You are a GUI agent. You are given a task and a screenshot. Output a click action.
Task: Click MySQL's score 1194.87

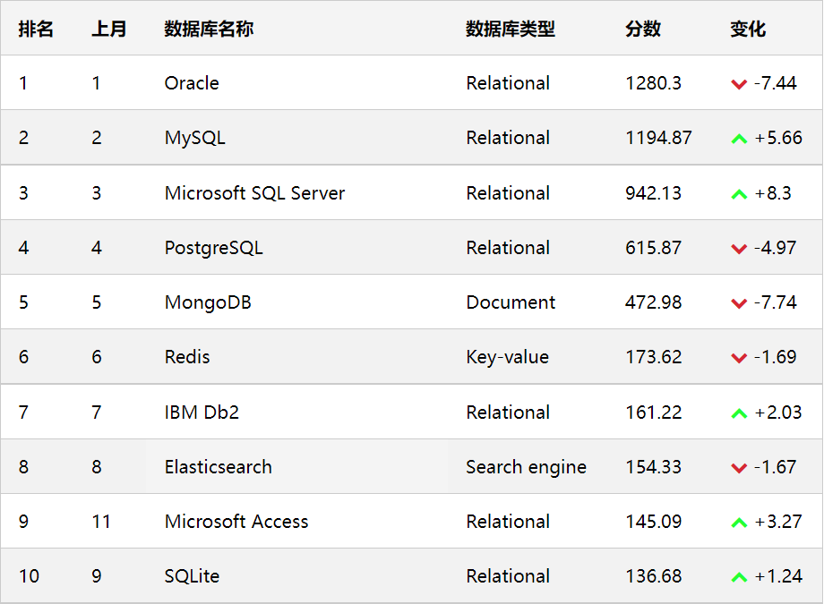click(658, 138)
